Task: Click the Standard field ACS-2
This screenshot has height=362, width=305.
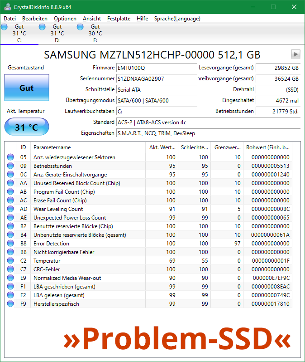Action: (209, 122)
